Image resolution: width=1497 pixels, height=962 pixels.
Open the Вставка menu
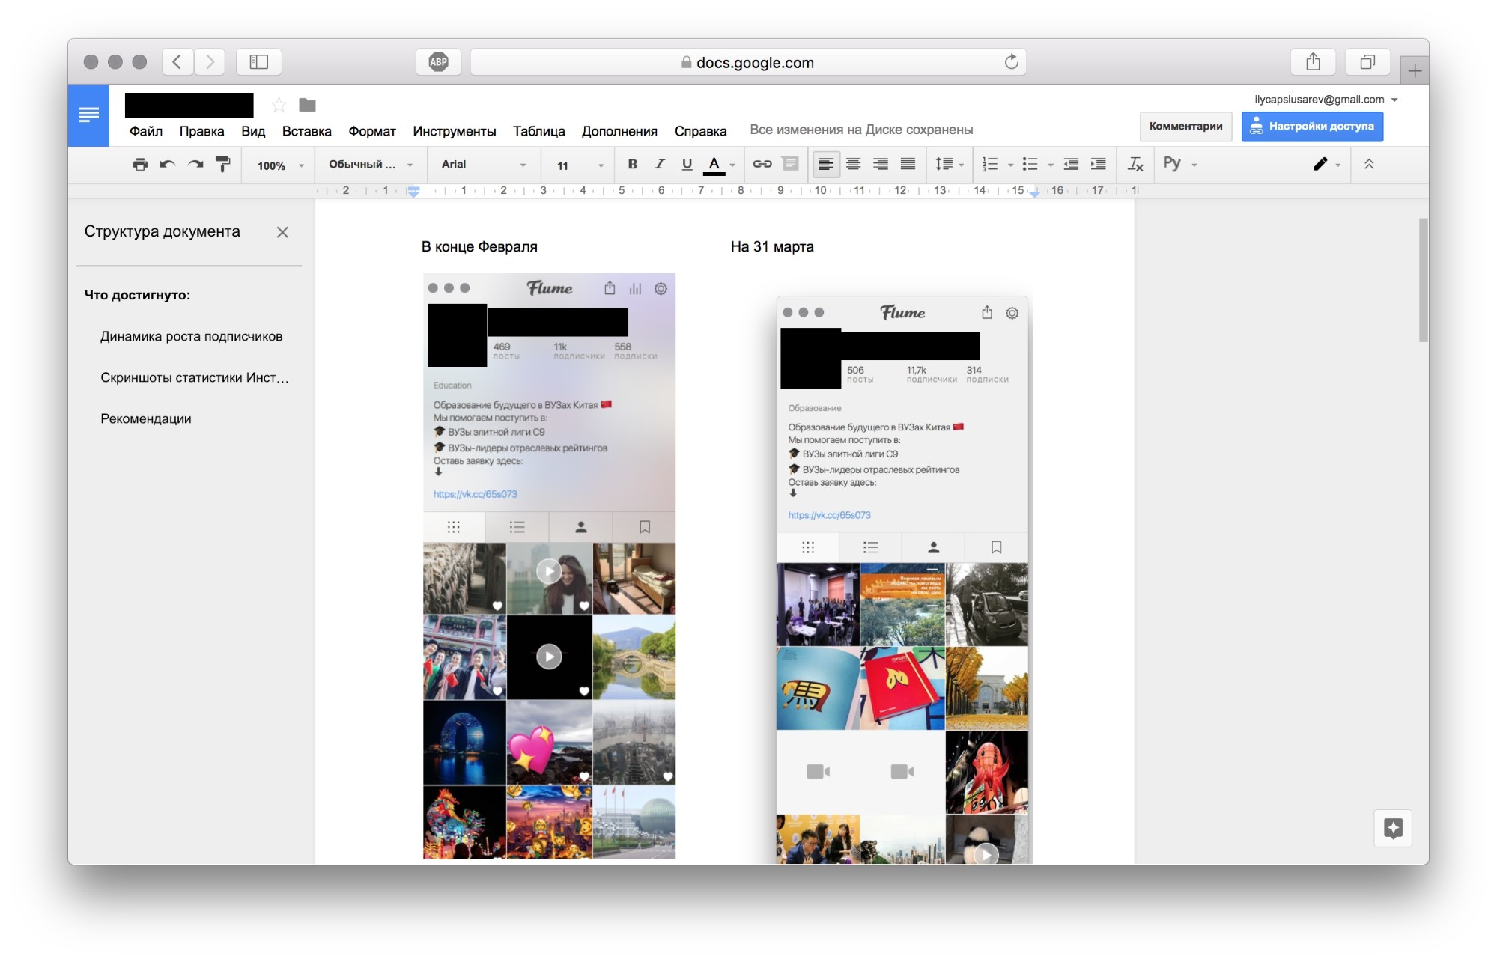point(307,131)
